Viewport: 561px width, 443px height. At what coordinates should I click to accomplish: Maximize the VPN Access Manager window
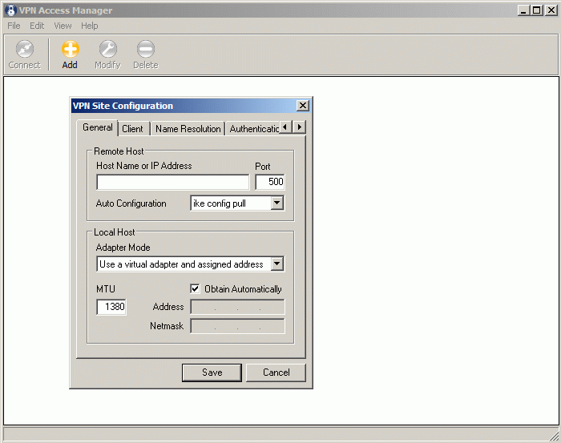point(537,10)
